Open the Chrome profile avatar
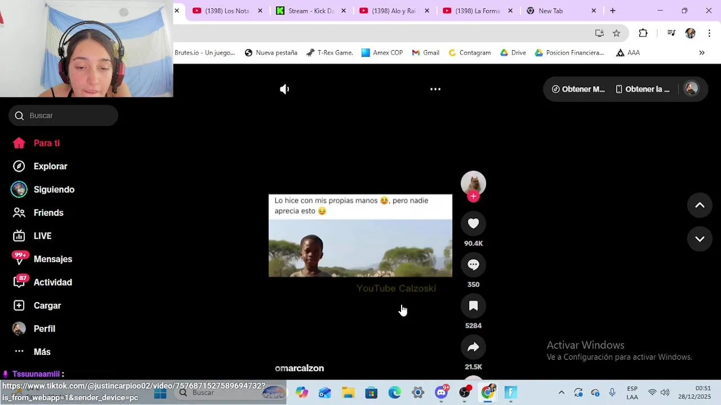721x405 pixels. pyautogui.click(x=690, y=33)
